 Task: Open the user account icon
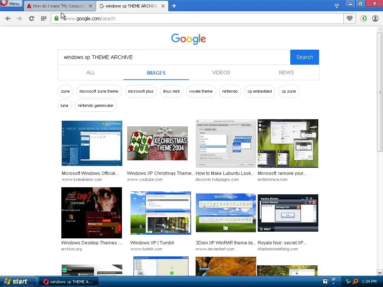tap(375, 19)
